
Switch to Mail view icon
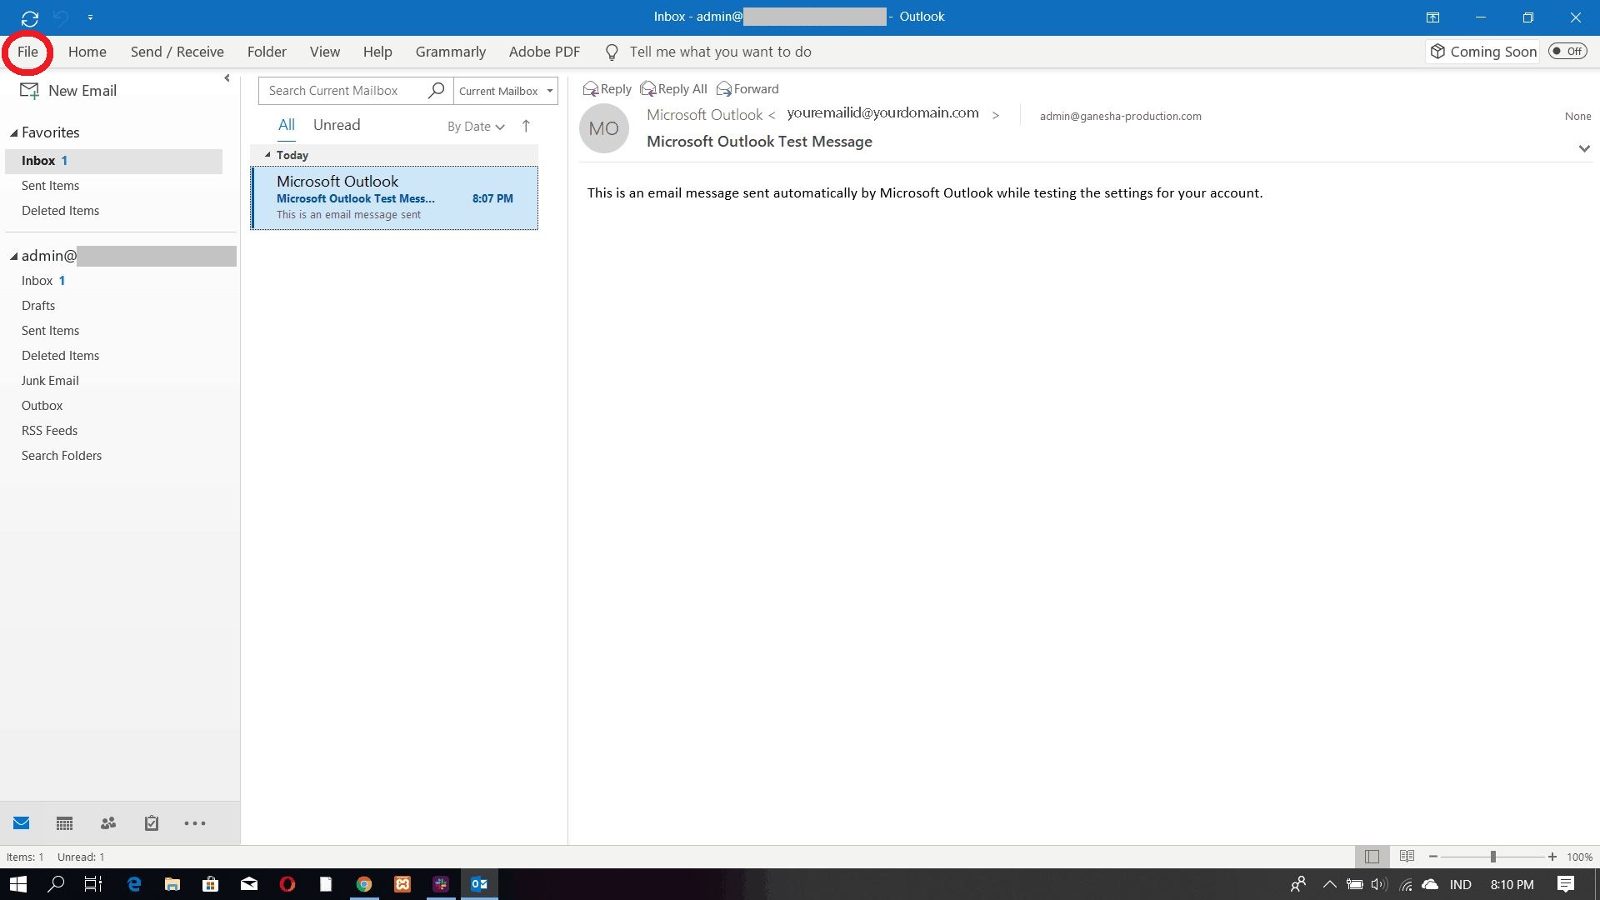pos(22,823)
